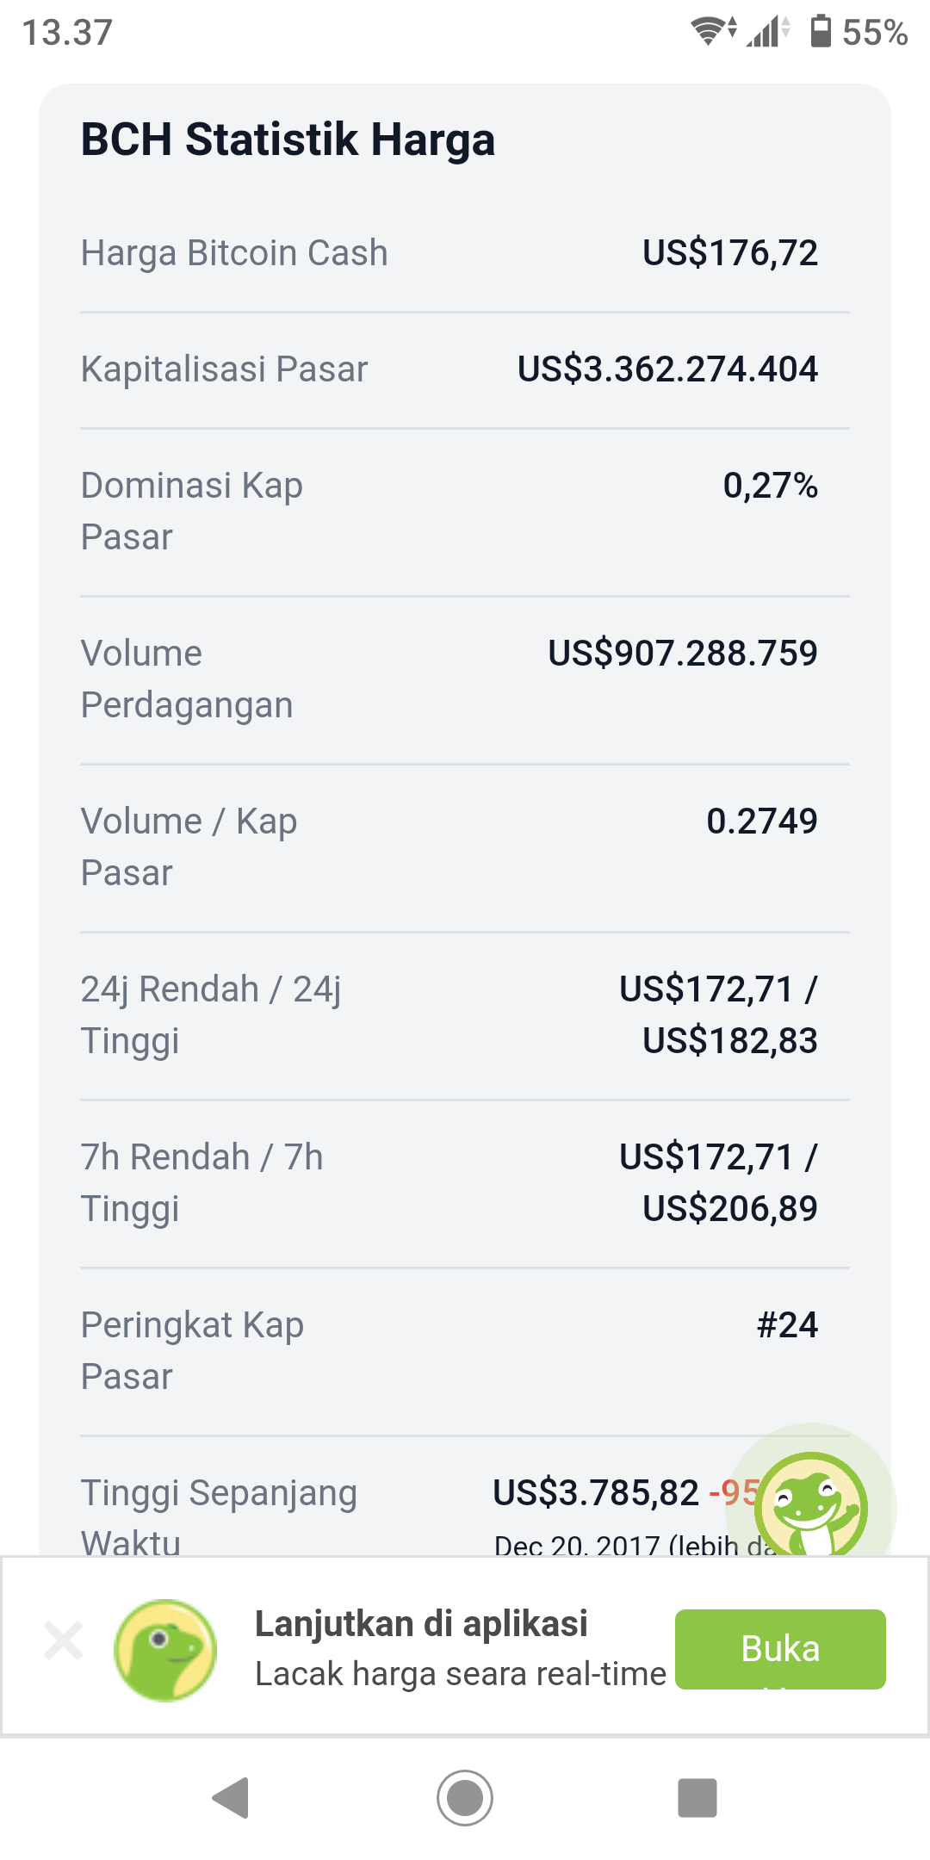Tap the Dominasi Kap Pasar value 0,27%
The height and width of the screenshot is (1860, 930).
[x=771, y=486]
